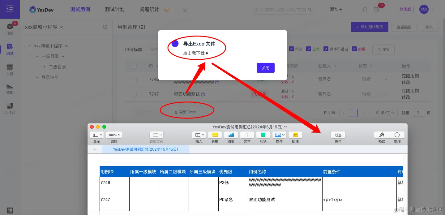This screenshot has width=445, height=215.
Task: Check the checkbox for row 7747
Action: click(134, 94)
